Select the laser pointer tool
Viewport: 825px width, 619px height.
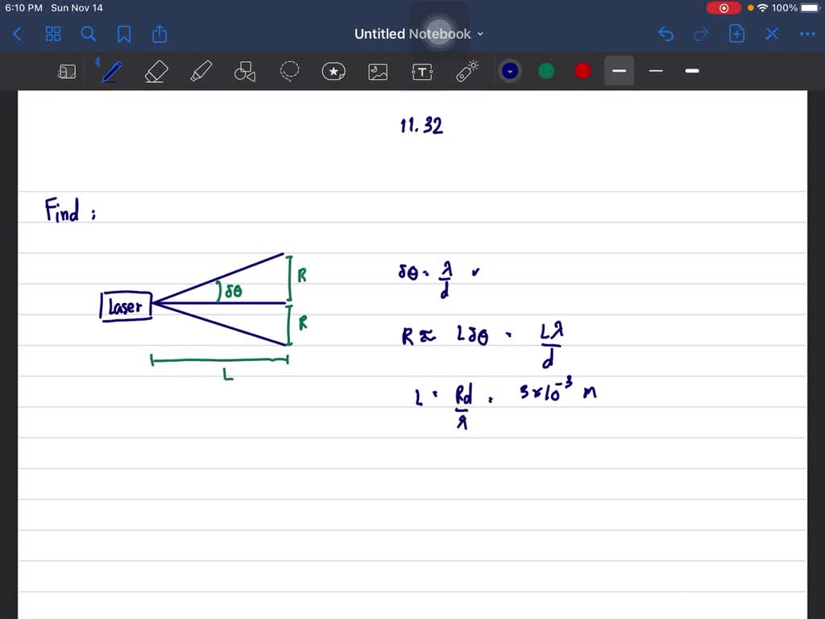click(x=466, y=71)
